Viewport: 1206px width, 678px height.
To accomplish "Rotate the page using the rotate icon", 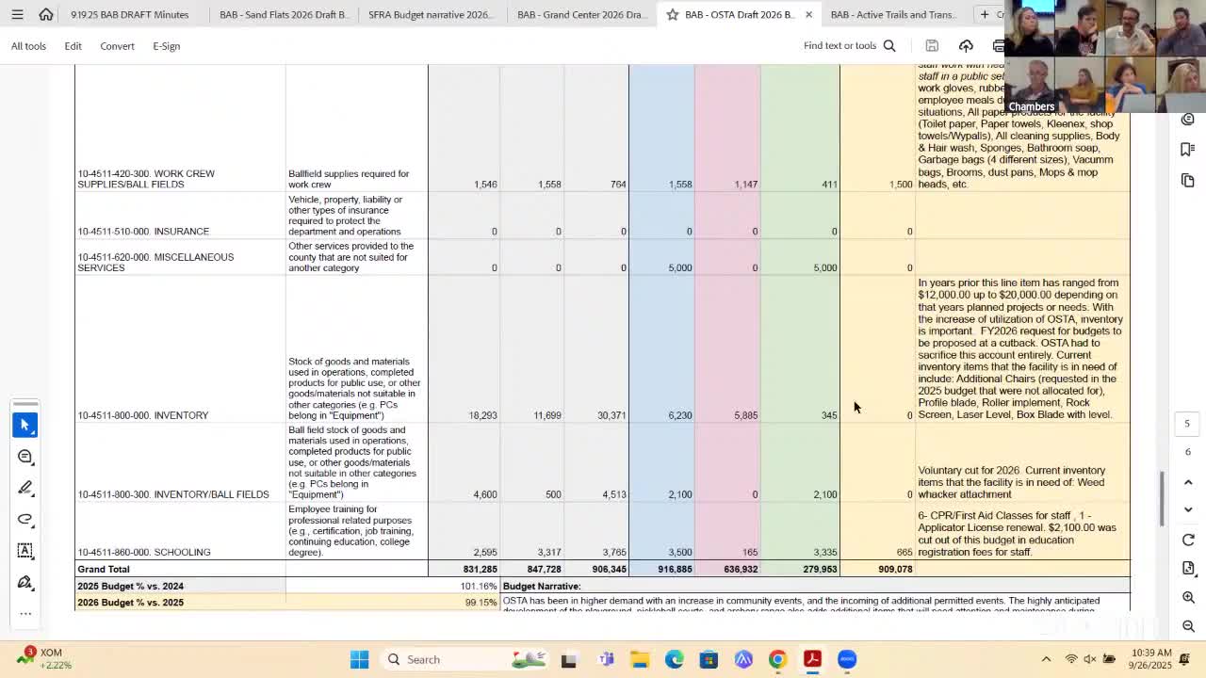I will [1188, 540].
